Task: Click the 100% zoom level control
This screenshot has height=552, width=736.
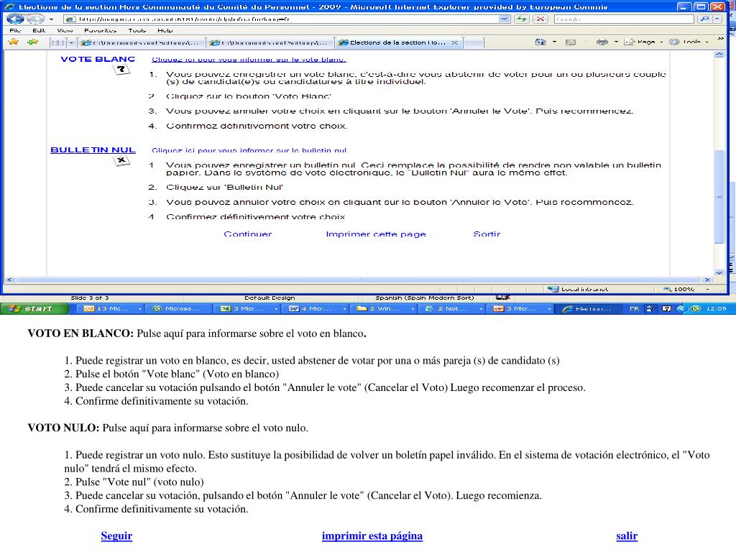Action: pos(678,289)
